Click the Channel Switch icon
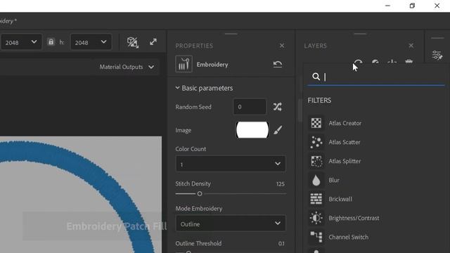 point(316,237)
